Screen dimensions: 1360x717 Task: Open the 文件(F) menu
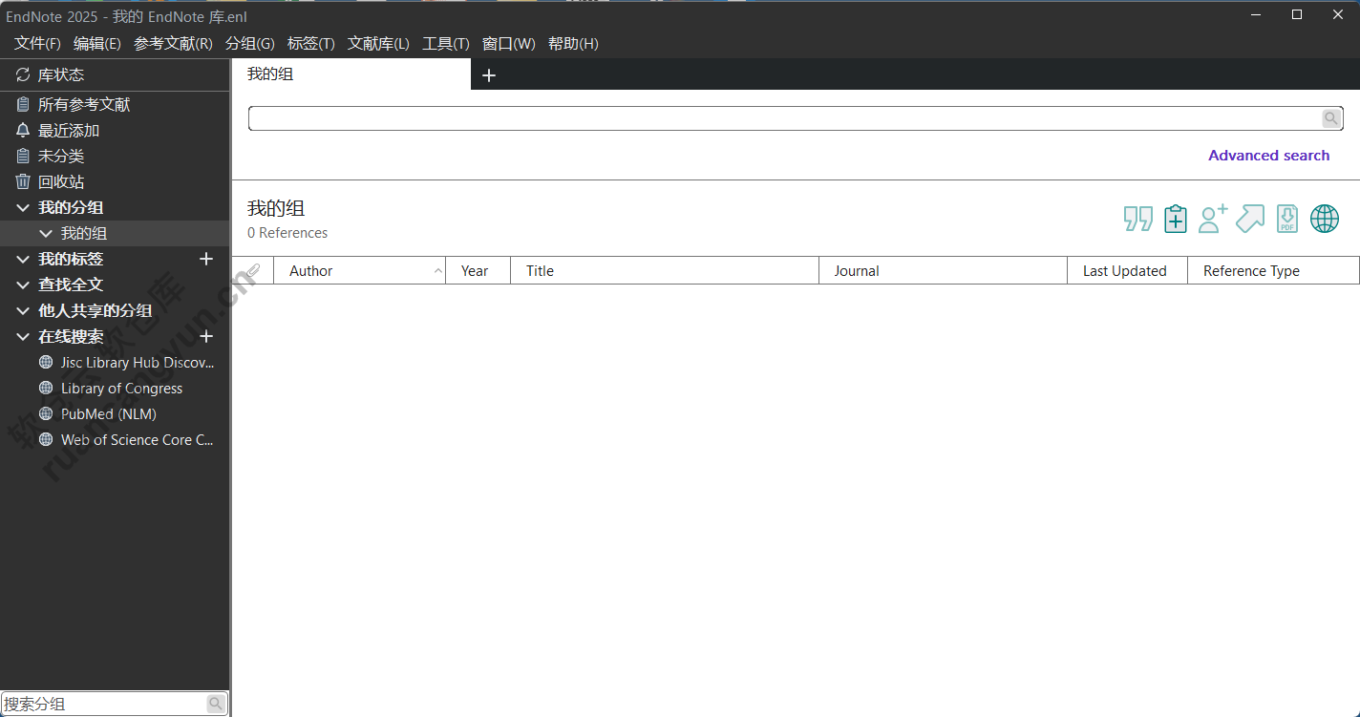[x=37, y=44]
